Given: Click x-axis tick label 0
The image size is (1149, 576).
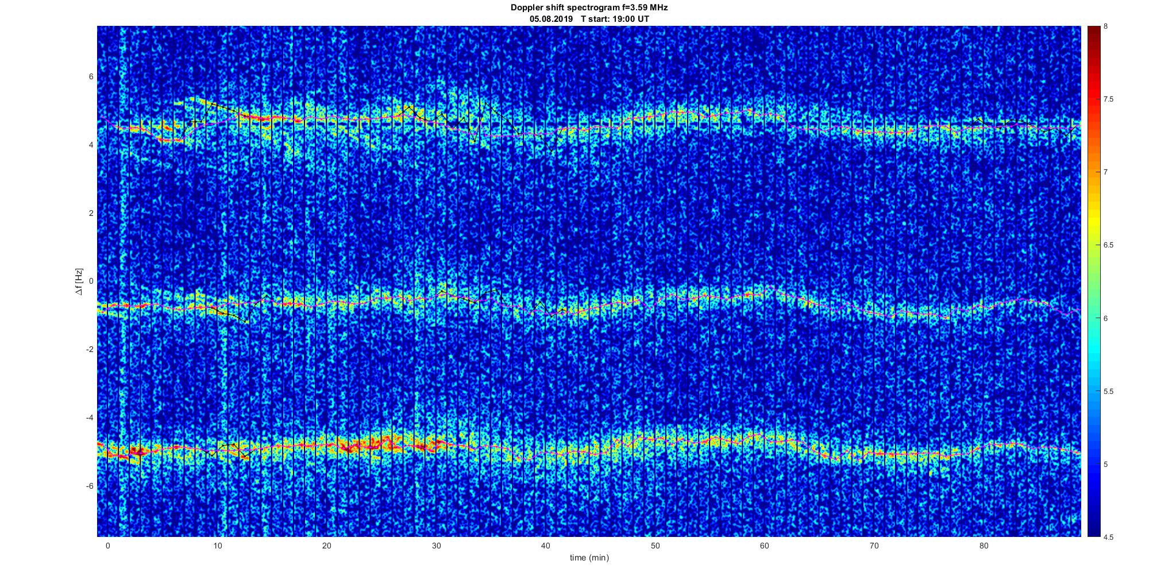Looking at the screenshot, I should pyautogui.click(x=107, y=546).
